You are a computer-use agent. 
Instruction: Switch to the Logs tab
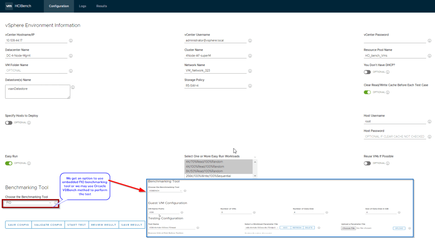[82, 6]
